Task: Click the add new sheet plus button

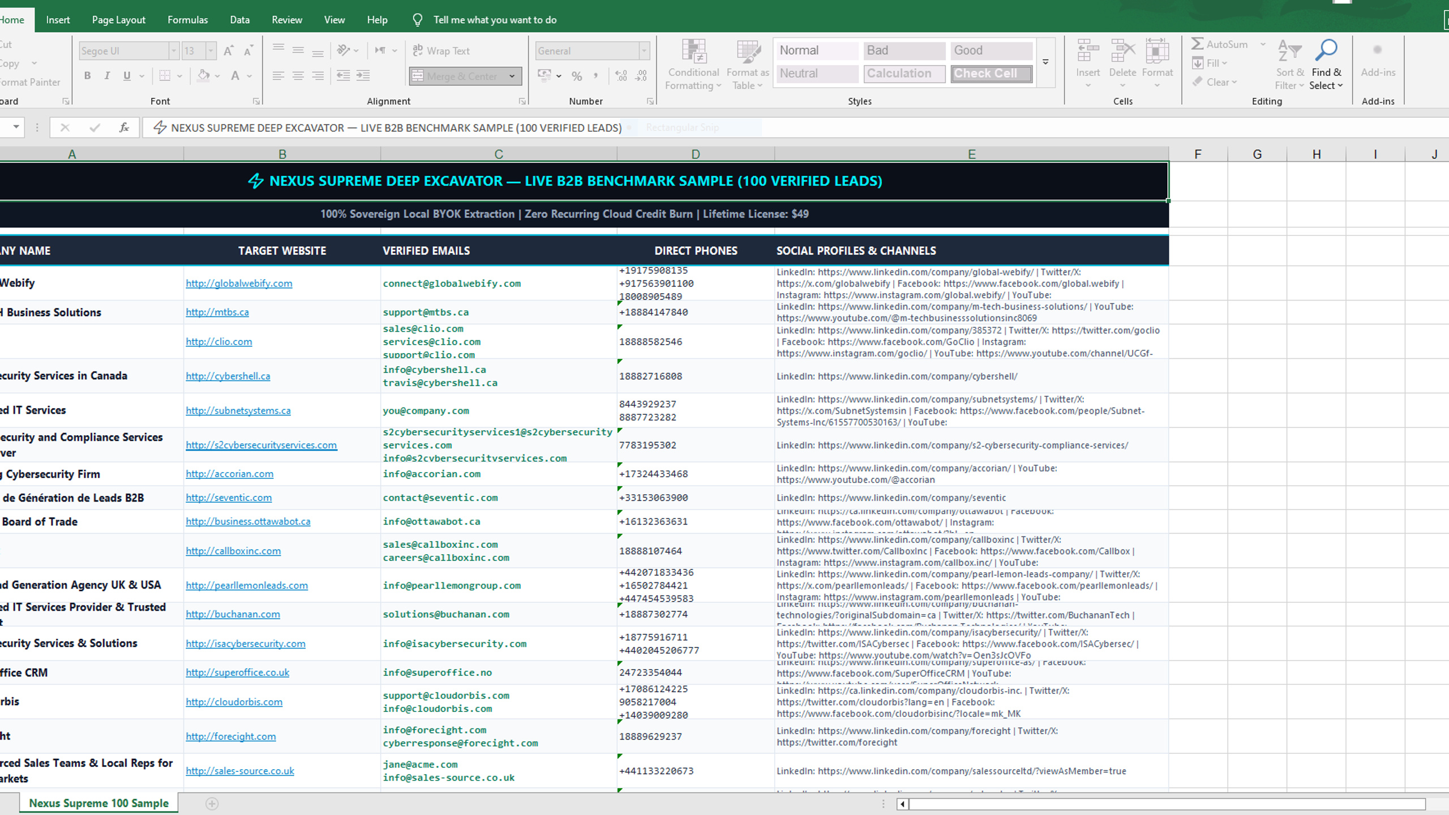Action: (212, 804)
